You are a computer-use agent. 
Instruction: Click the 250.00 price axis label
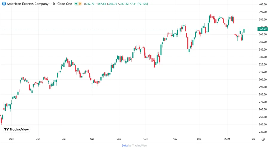click(x=263, y=117)
